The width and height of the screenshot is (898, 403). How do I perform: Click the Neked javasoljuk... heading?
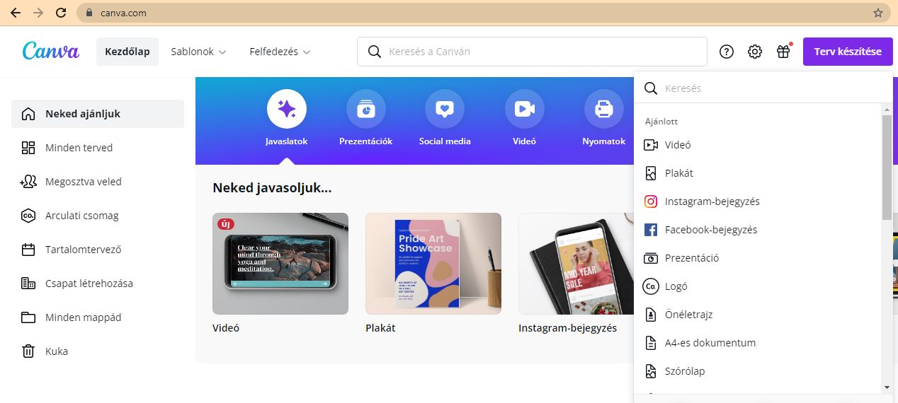point(272,188)
